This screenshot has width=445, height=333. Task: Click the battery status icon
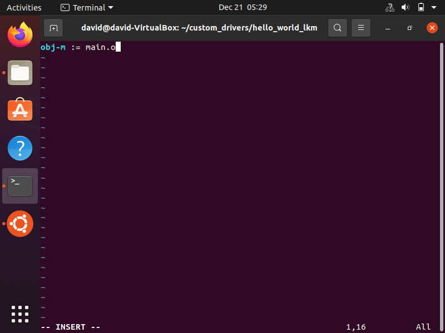click(420, 7)
